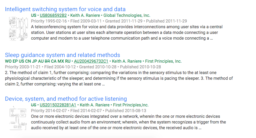This screenshot has height=138, width=256.
Task: Open 'Sleep guidance system and related methods' result
Action: tap(62, 55)
